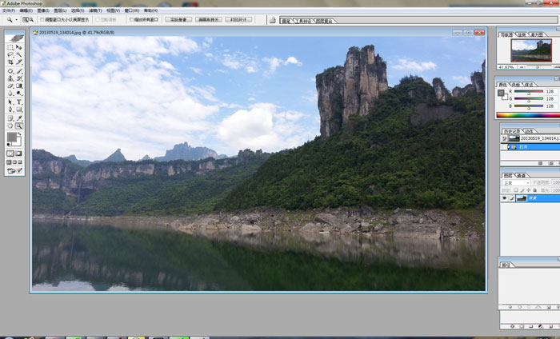Image resolution: width=560 pixels, height=339 pixels.
Task: Click the 满画布显示 button
Action: (209, 20)
